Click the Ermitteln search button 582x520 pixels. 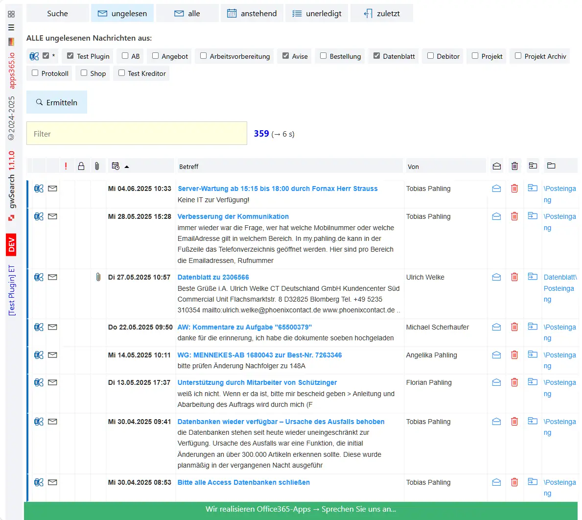coord(57,102)
